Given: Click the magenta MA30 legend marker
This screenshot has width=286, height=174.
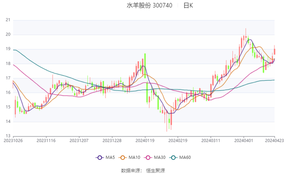Looking at the screenshot, I should [148, 158].
